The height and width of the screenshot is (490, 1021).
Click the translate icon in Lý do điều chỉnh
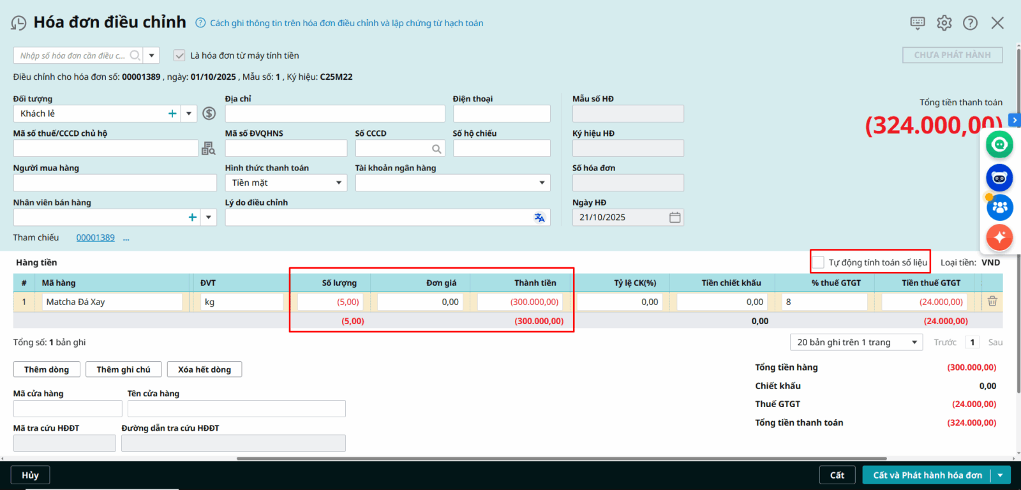[539, 218]
